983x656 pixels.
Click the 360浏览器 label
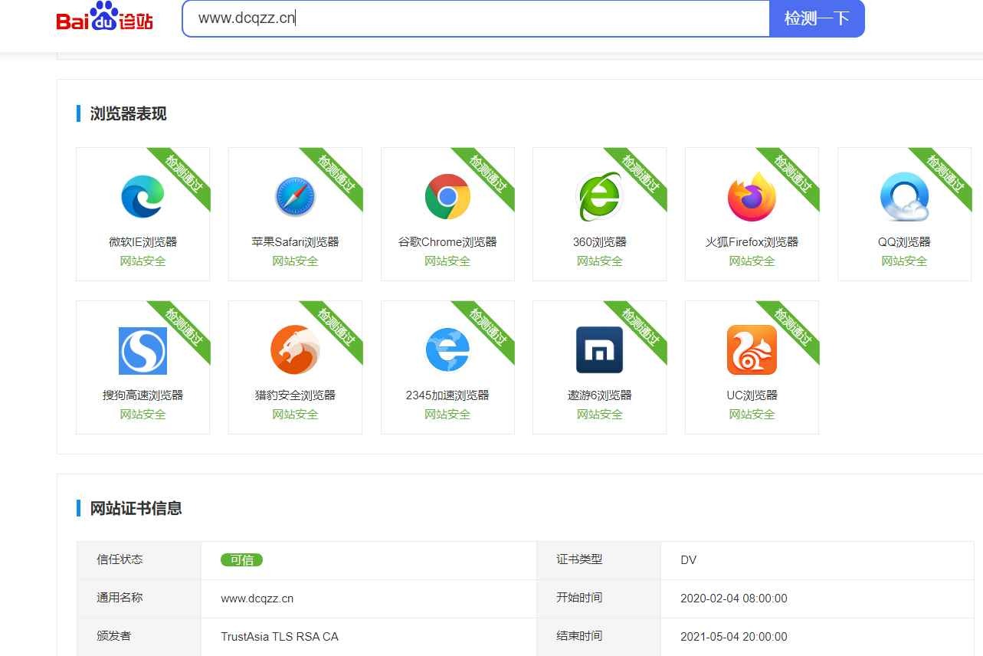click(x=599, y=242)
